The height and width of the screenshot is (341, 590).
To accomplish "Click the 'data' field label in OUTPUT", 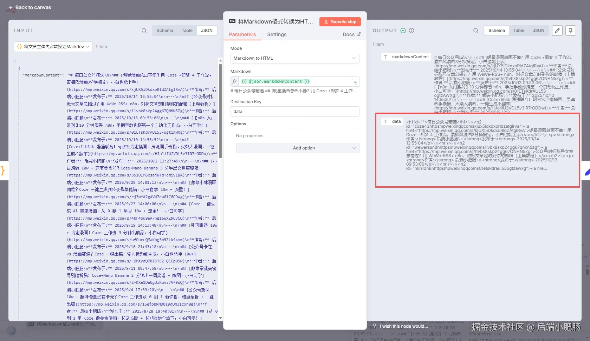I will click(x=396, y=121).
